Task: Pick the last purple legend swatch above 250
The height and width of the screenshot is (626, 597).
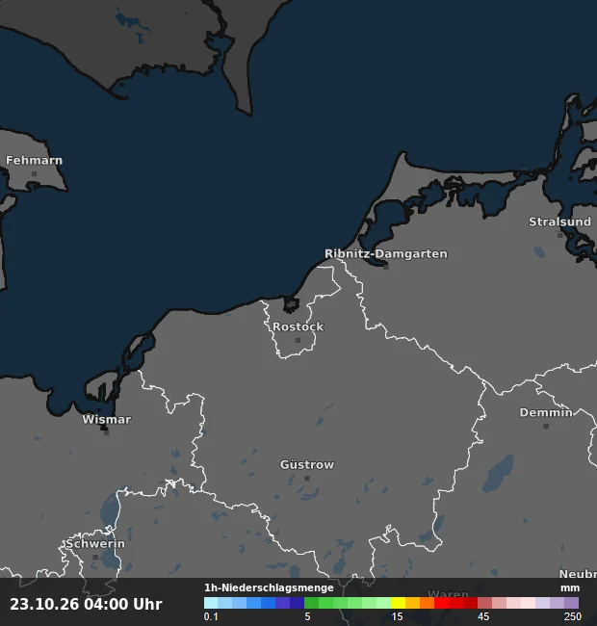Action: click(x=571, y=603)
